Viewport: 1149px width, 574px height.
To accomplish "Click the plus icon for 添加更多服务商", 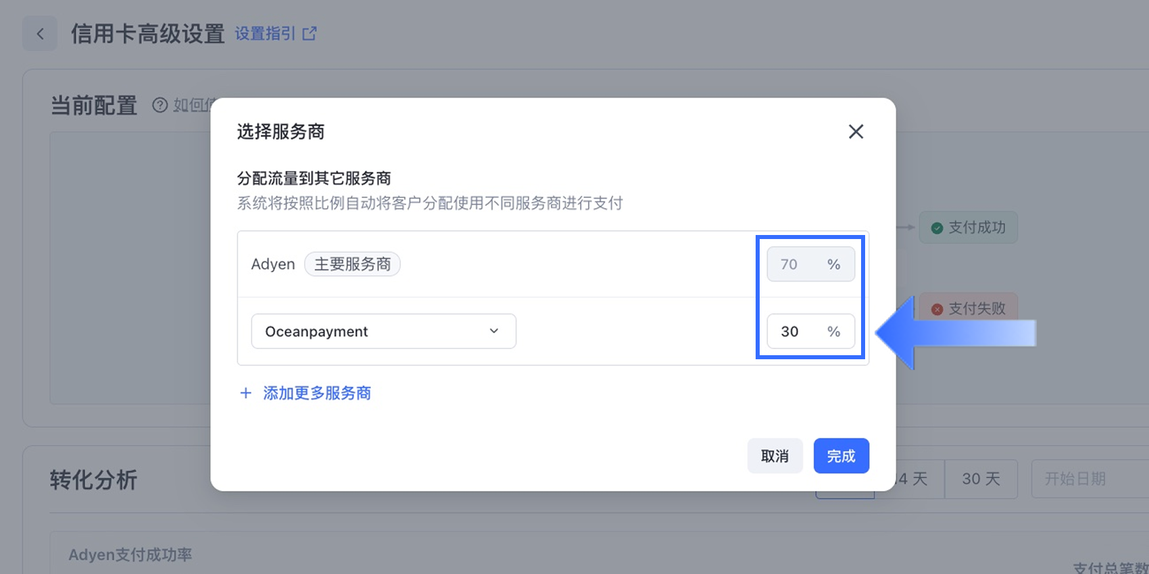I will 246,393.
